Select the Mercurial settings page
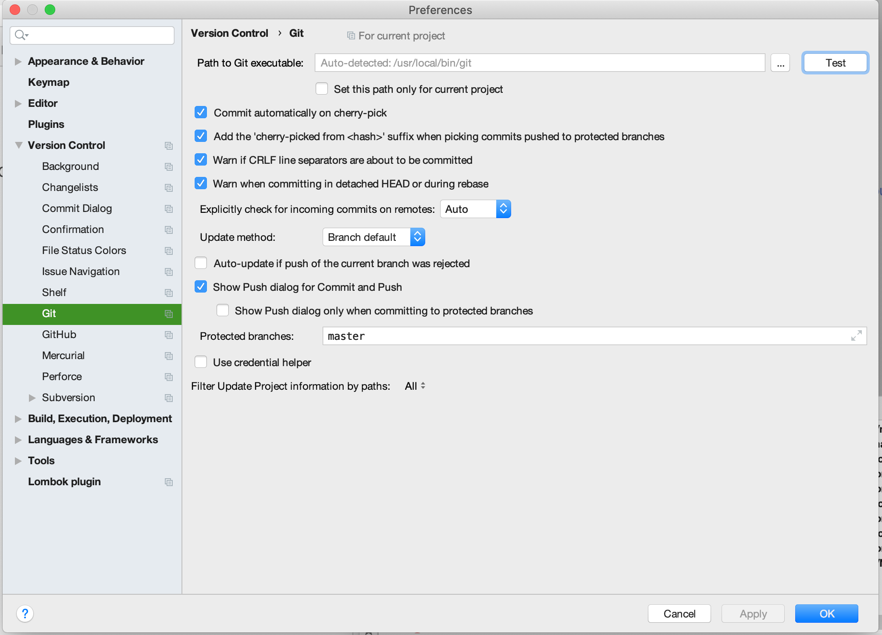Image resolution: width=882 pixels, height=635 pixels. [63, 356]
